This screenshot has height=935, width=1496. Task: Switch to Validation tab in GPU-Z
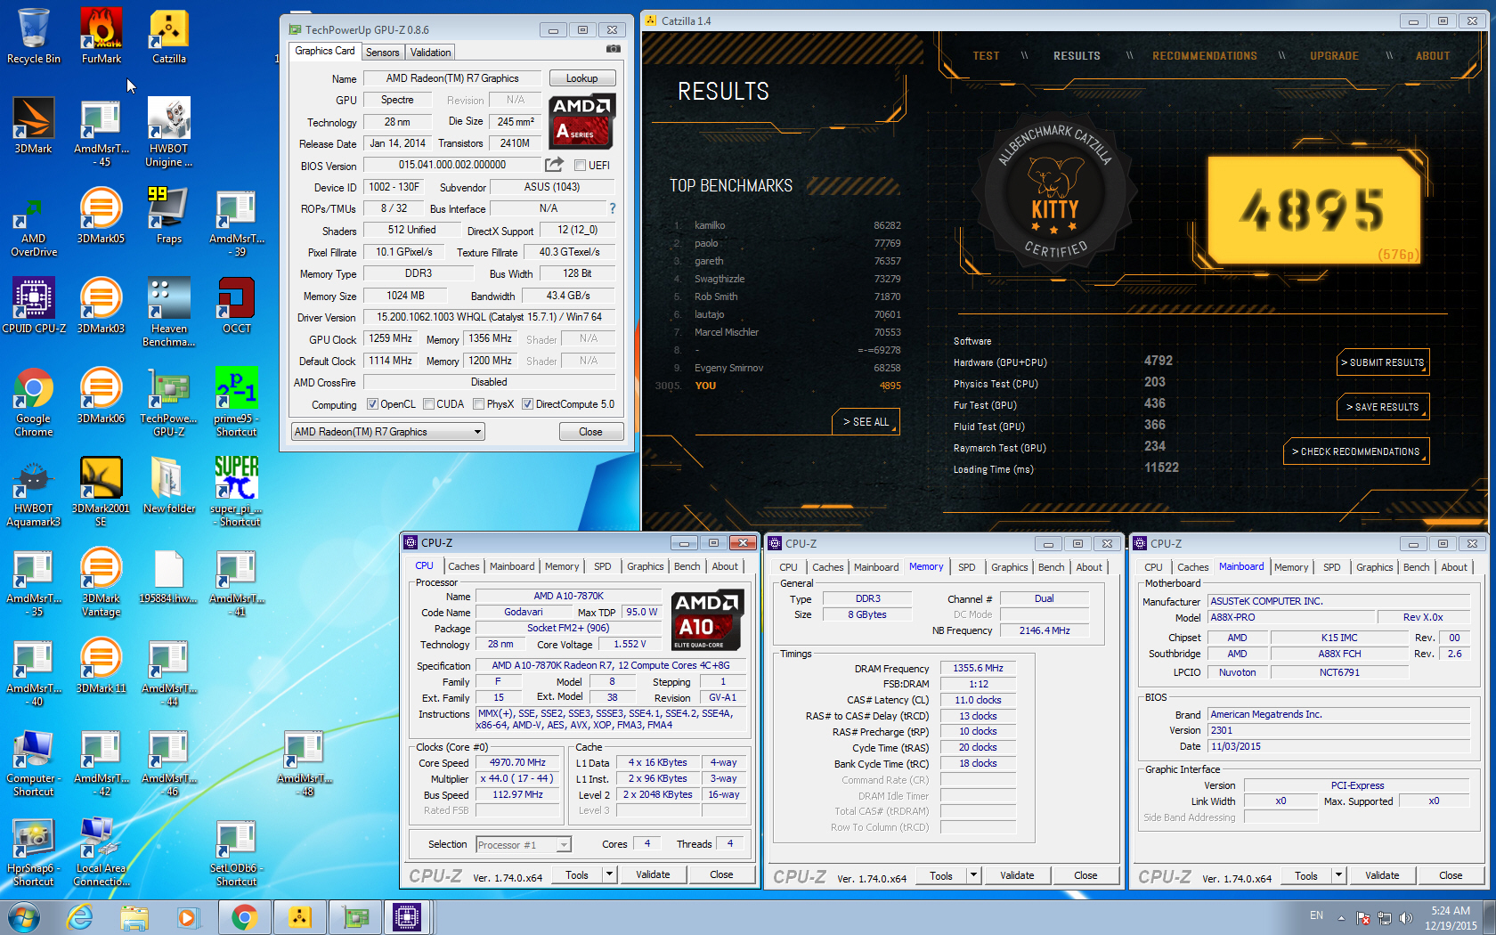click(x=431, y=53)
